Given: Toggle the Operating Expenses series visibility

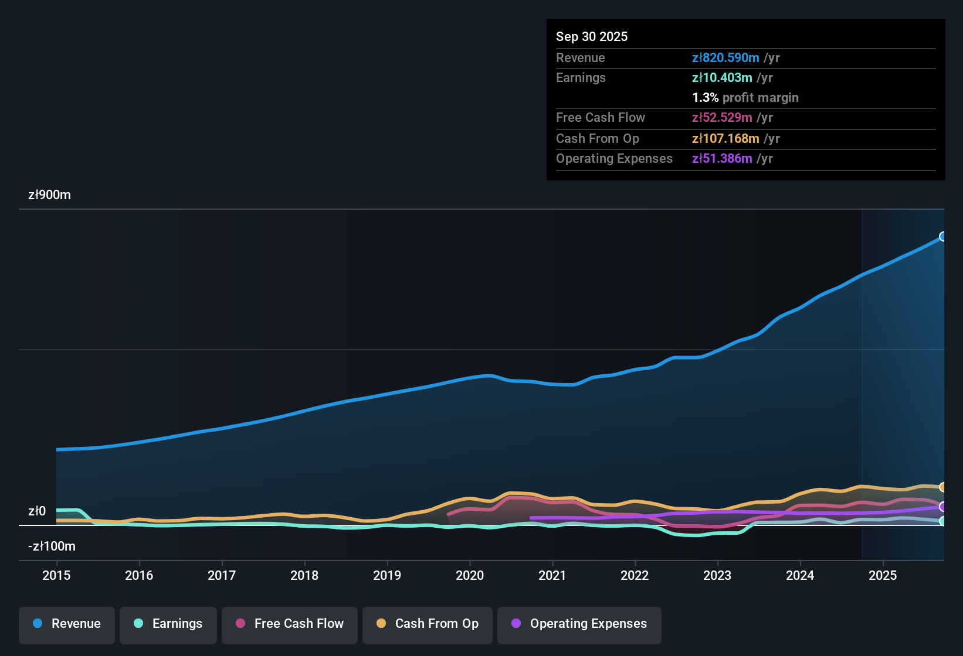Looking at the screenshot, I should tap(579, 624).
